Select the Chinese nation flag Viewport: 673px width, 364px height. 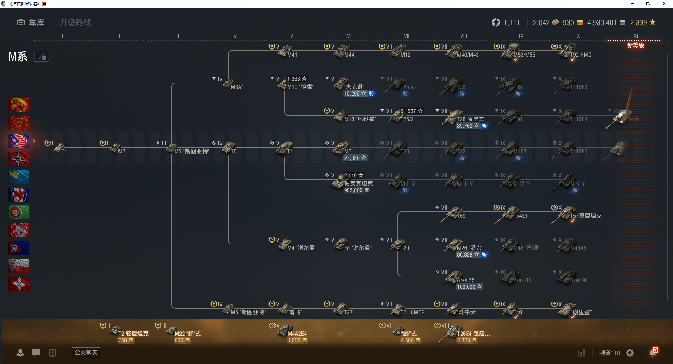19,105
